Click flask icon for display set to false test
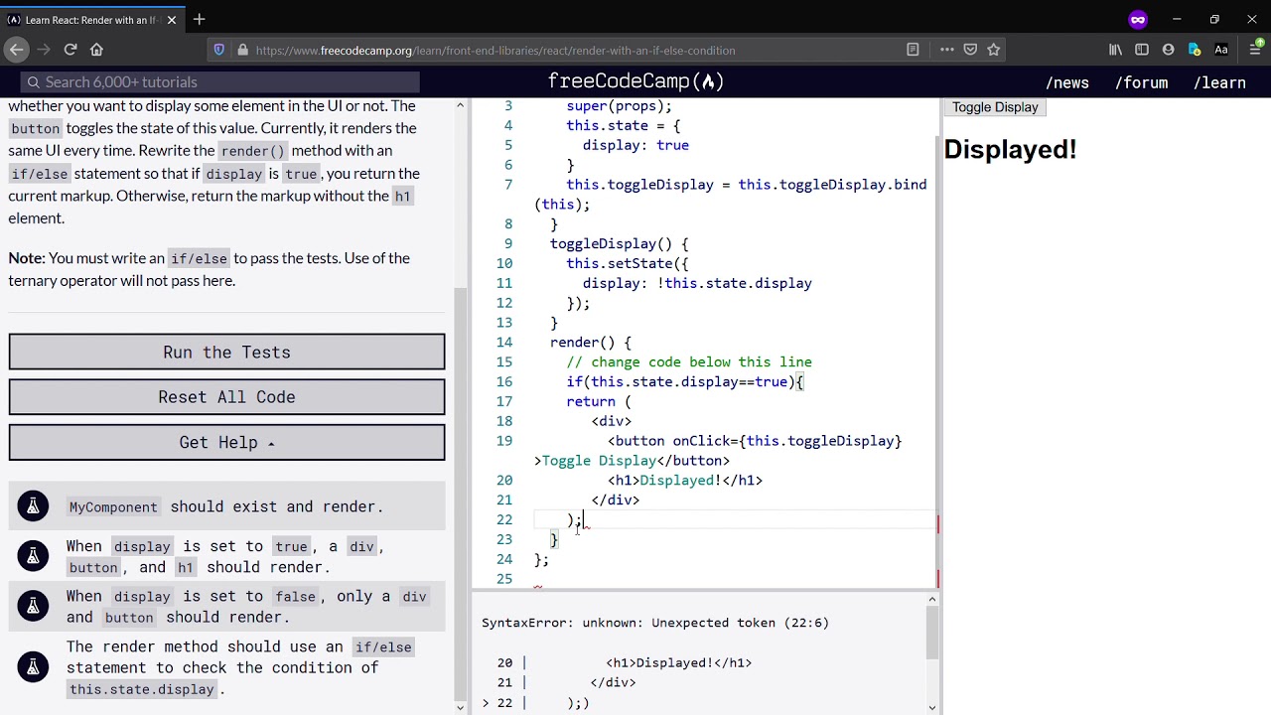1271x715 pixels. pyautogui.click(x=33, y=606)
